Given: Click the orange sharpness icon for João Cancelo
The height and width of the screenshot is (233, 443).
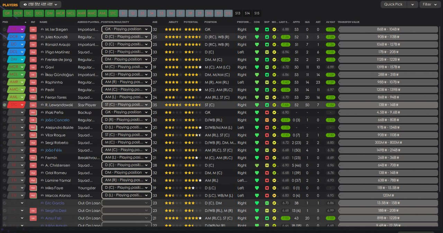Looking at the screenshot, I should [267, 120].
